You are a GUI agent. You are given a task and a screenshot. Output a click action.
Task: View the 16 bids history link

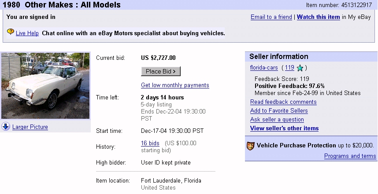coord(150,143)
